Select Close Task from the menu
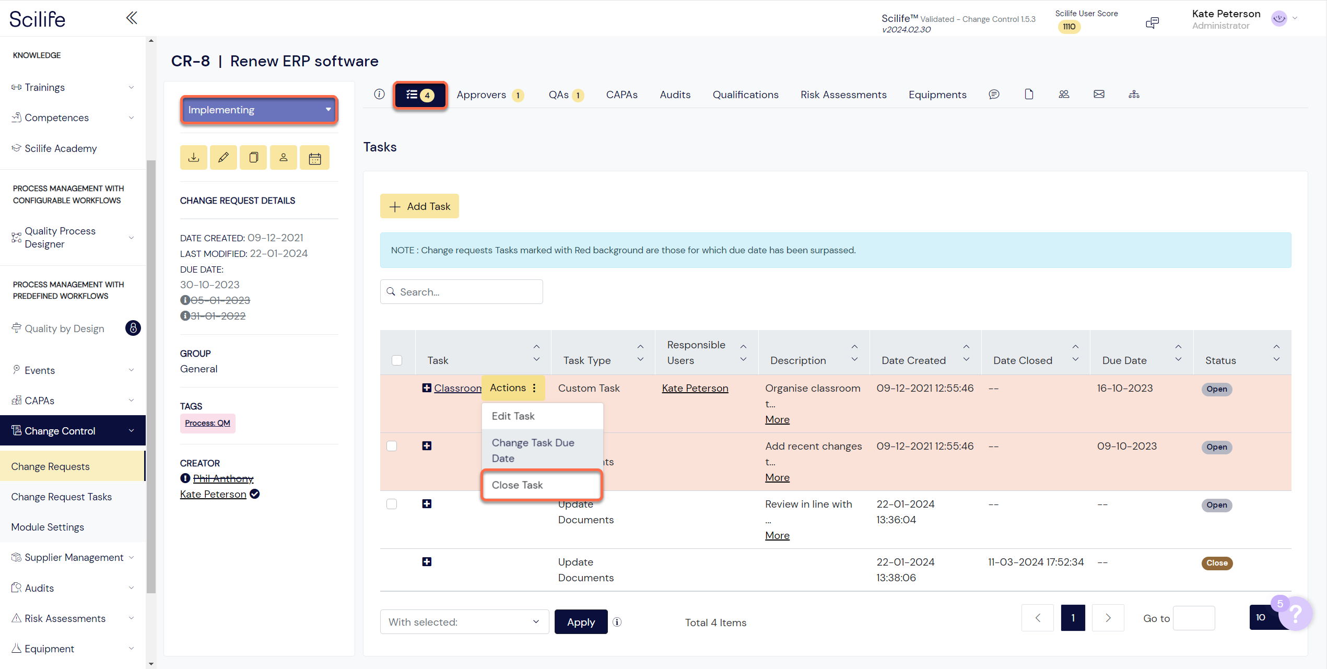1327x669 pixels. 542,485
